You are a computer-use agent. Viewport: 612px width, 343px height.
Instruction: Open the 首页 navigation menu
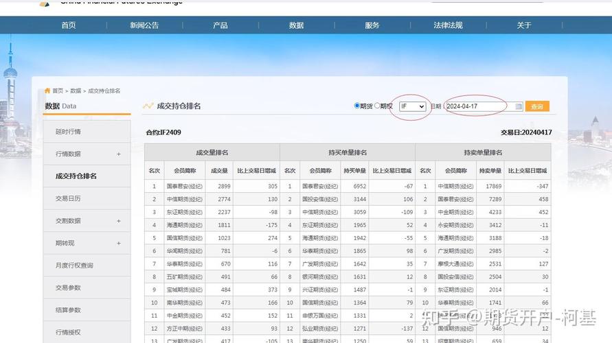point(69,25)
